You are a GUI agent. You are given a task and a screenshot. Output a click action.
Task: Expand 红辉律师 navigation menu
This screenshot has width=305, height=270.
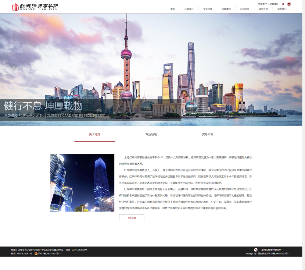click(x=226, y=9)
